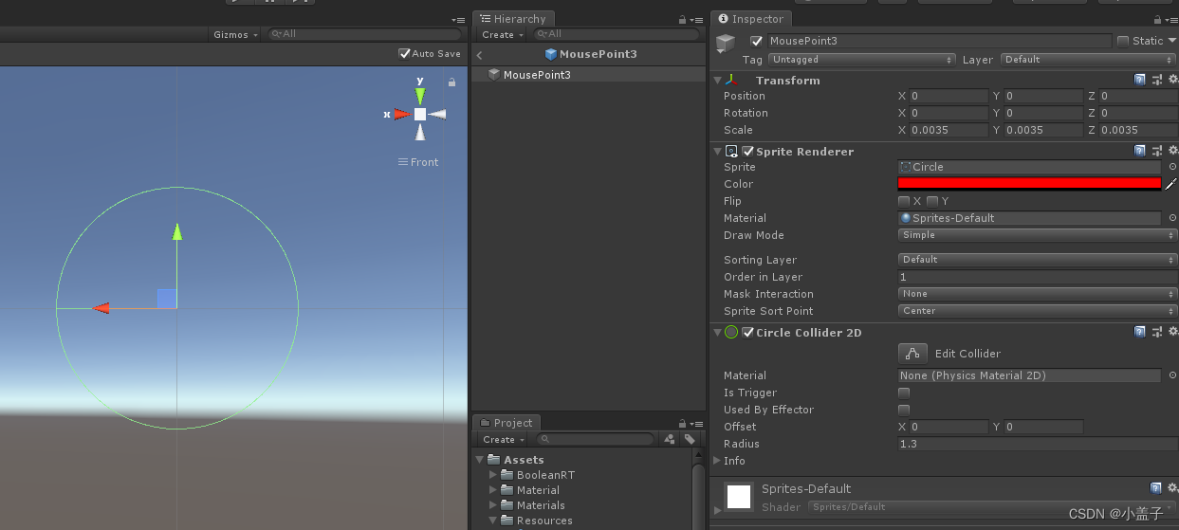Open the Sorting Layer dropdown
Screen dimensions: 1179x530
(1037, 260)
